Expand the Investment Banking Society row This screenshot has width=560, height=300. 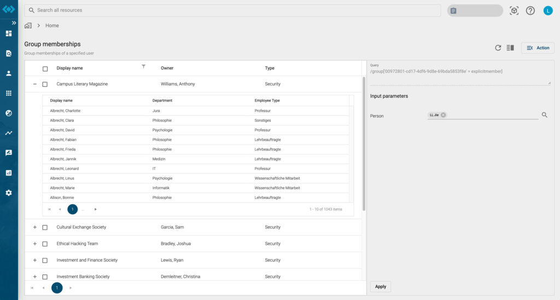34,277
